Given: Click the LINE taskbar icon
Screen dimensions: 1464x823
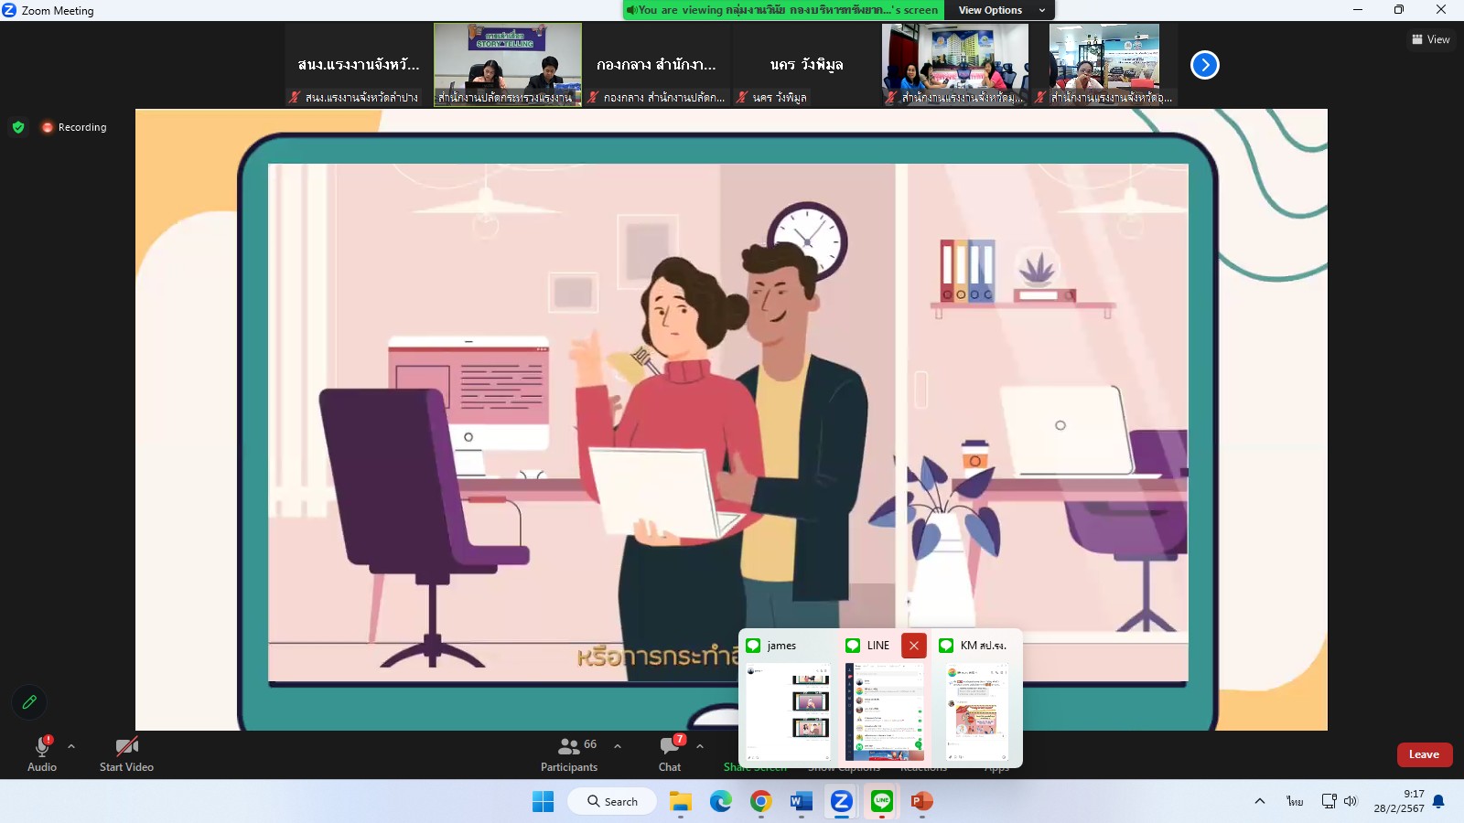Looking at the screenshot, I should 882,801.
